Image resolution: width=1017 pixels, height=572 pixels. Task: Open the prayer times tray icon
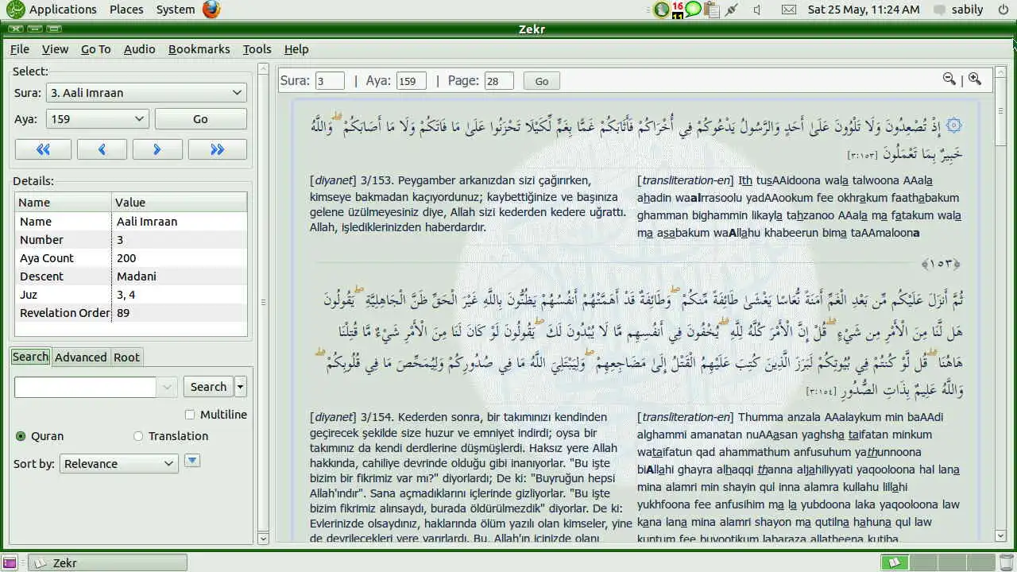coord(661,10)
